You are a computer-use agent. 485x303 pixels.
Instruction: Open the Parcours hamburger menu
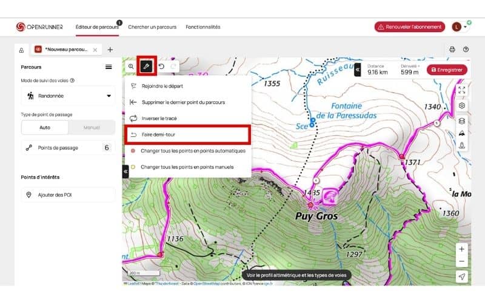[x=109, y=67]
